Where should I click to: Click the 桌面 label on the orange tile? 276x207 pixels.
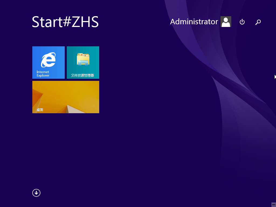tap(40, 110)
